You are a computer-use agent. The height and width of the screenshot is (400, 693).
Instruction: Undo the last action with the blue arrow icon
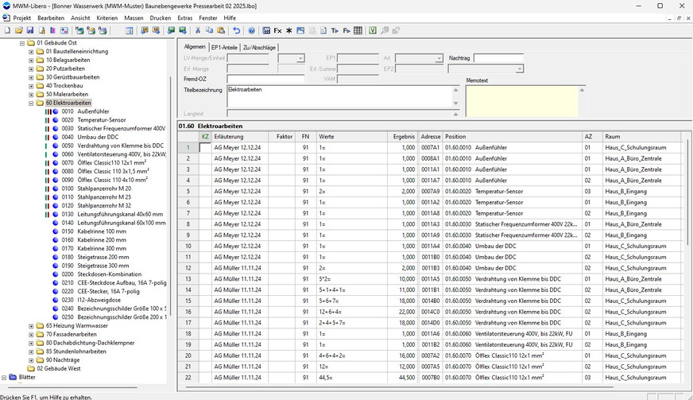click(x=236, y=30)
